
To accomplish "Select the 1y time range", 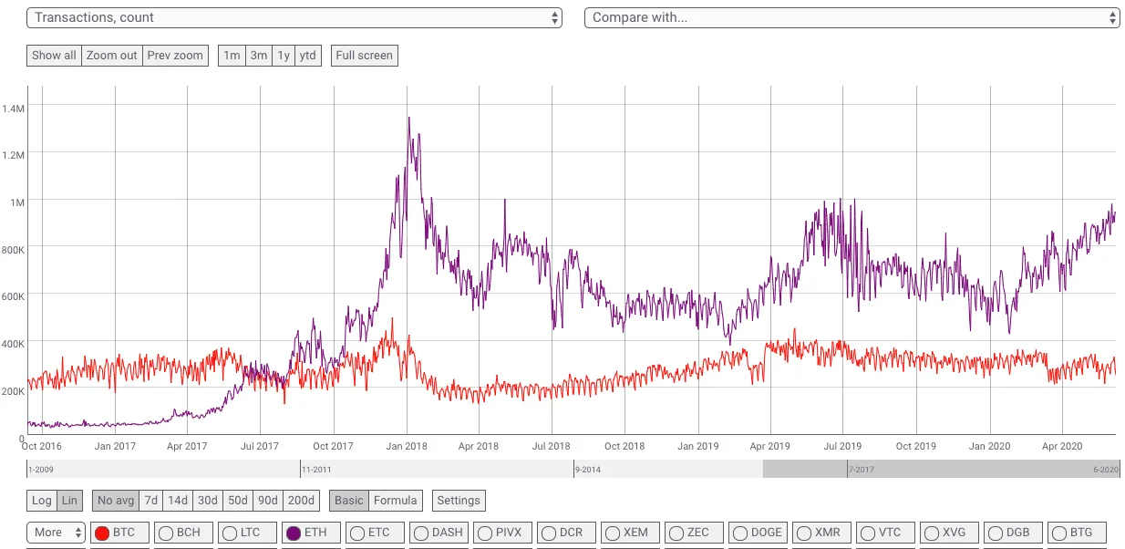I will [x=284, y=56].
